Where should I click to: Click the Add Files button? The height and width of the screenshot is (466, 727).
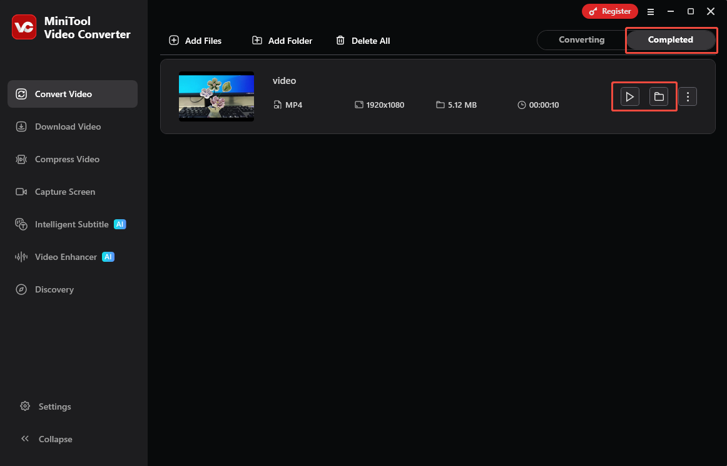[x=195, y=41]
